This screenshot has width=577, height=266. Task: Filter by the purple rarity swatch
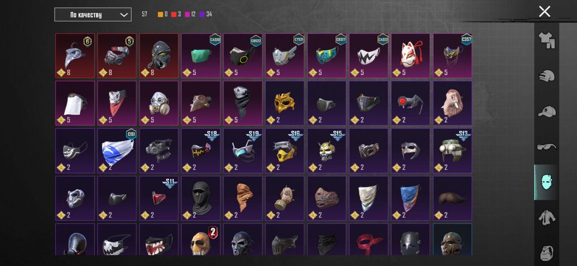tap(201, 14)
